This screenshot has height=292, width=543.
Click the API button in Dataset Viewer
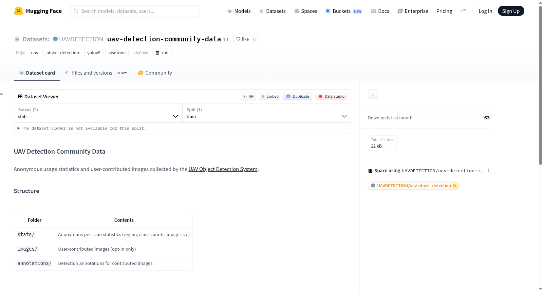(248, 96)
